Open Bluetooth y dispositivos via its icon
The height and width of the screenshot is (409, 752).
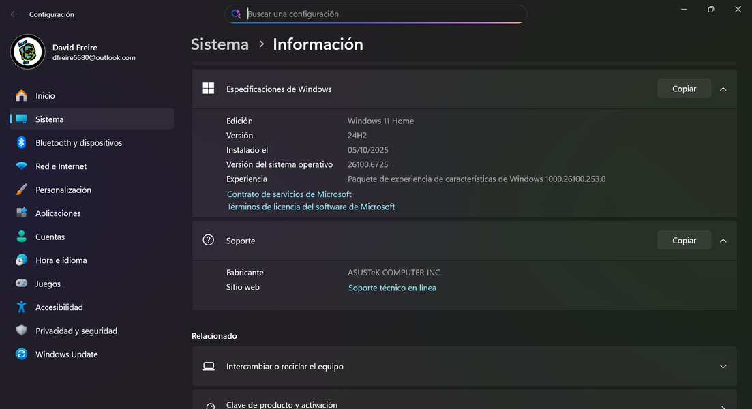coord(22,142)
